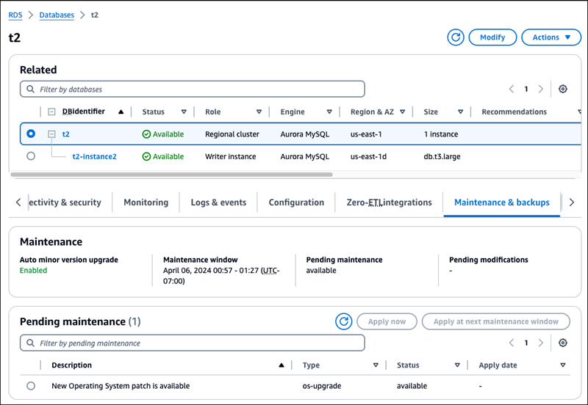Open the Logs & events tab
The width and height of the screenshot is (588, 405).
tap(218, 202)
